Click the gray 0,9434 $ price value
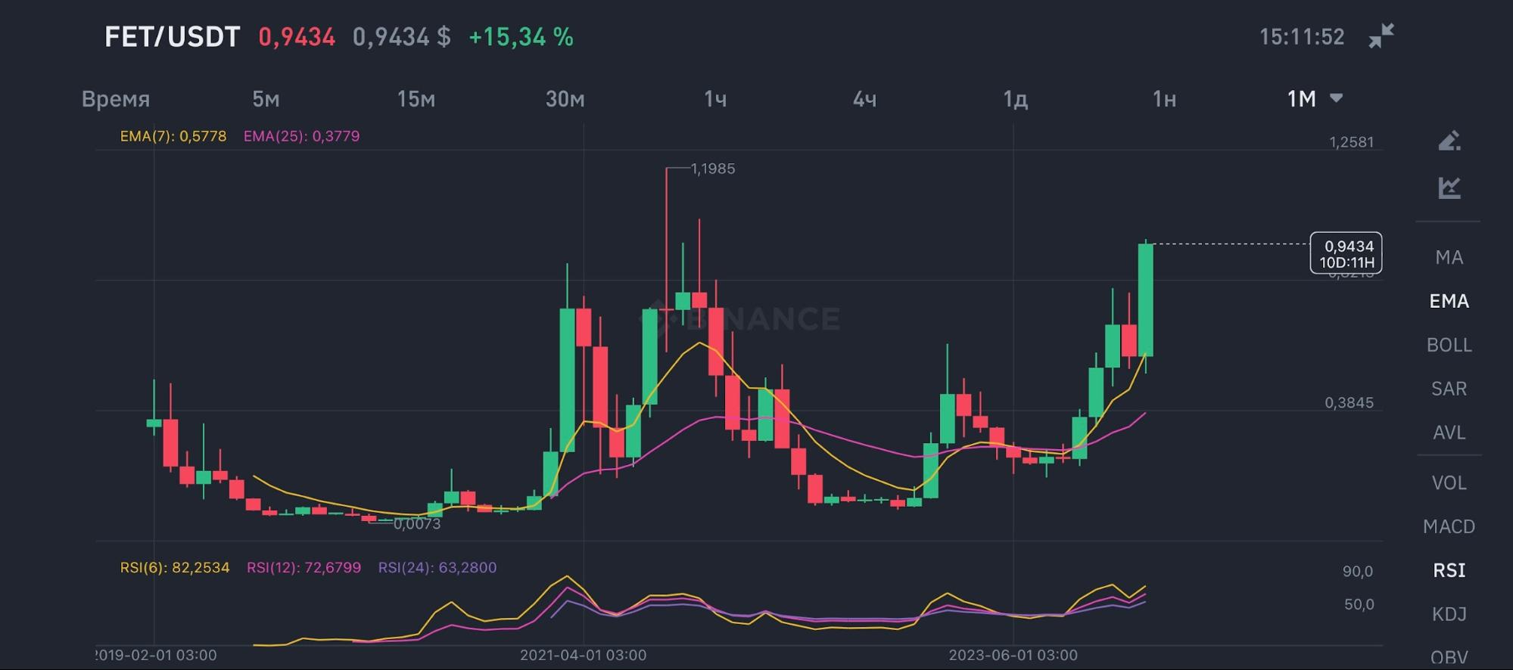The height and width of the screenshot is (670, 1513). pyautogui.click(x=401, y=36)
